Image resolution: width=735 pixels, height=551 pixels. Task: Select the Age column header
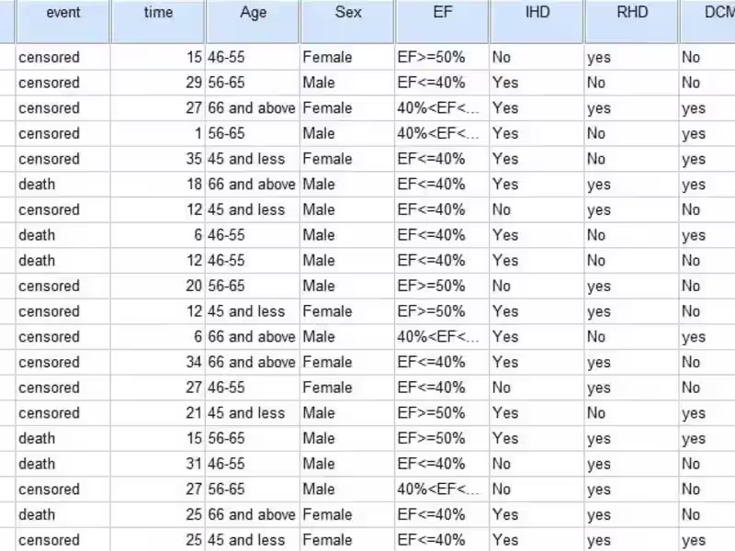pyautogui.click(x=253, y=14)
